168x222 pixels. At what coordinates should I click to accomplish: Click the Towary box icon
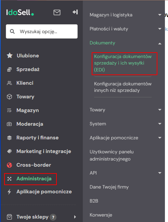point(9,97)
